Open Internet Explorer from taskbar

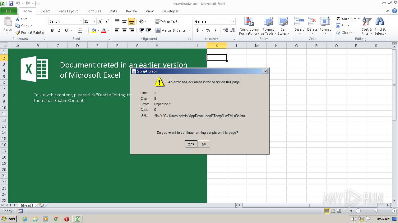pyautogui.click(x=25, y=219)
